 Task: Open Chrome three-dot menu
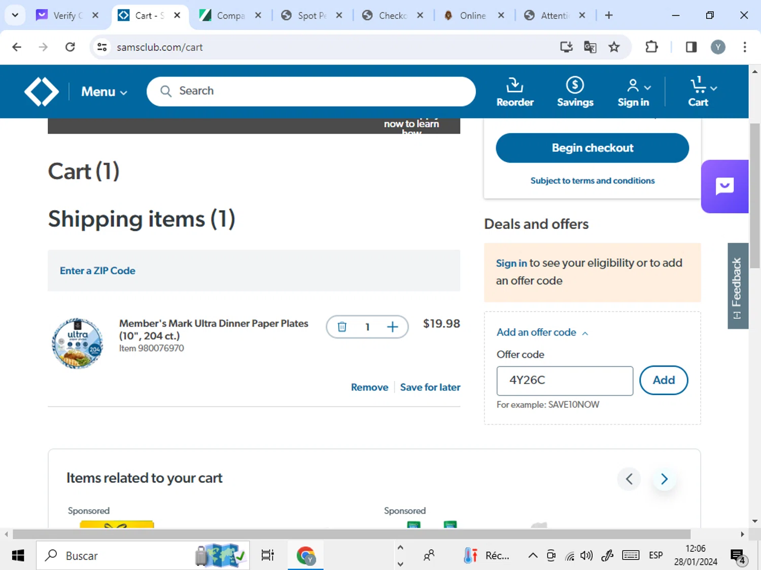pyautogui.click(x=745, y=47)
